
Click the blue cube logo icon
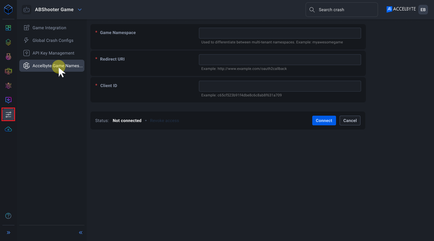pos(8,10)
